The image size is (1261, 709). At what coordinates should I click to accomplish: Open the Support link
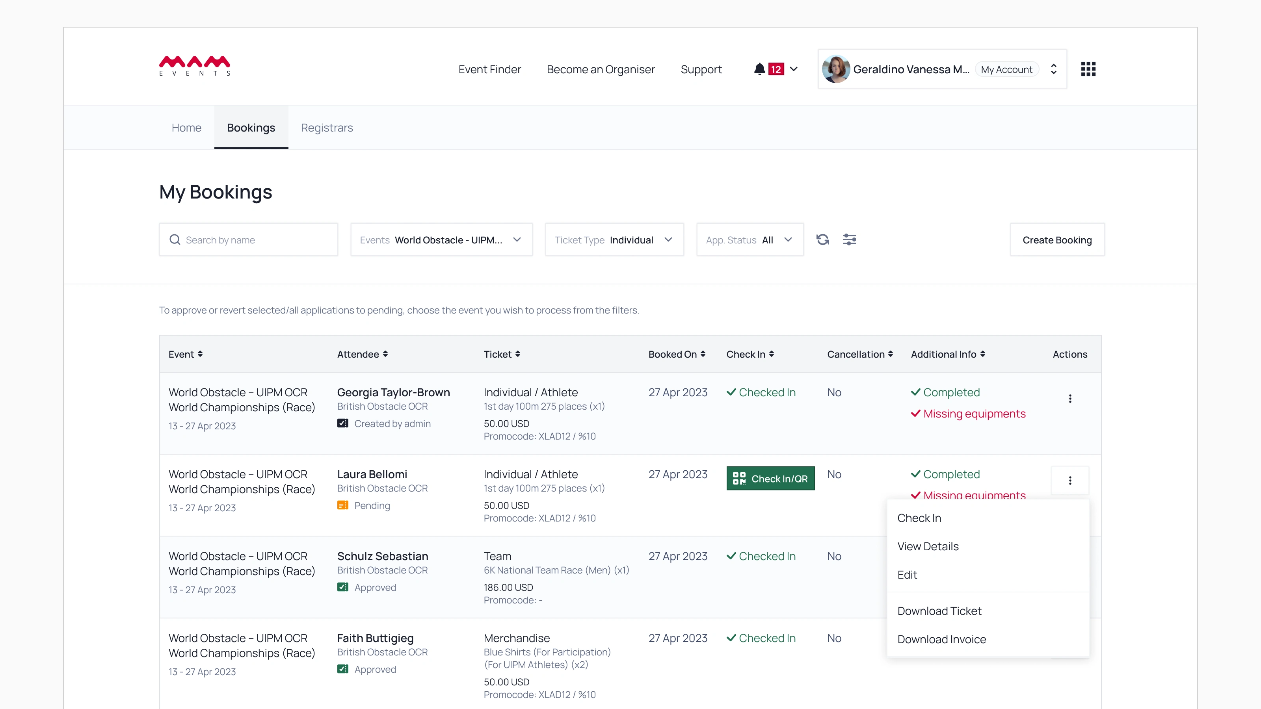701,69
